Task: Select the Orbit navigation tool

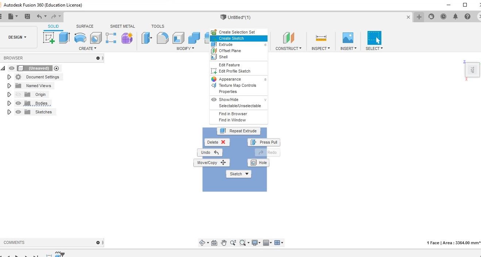Action: click(202, 243)
